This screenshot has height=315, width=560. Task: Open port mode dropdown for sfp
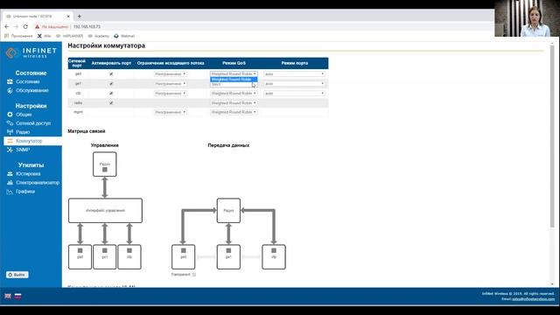[294, 94]
